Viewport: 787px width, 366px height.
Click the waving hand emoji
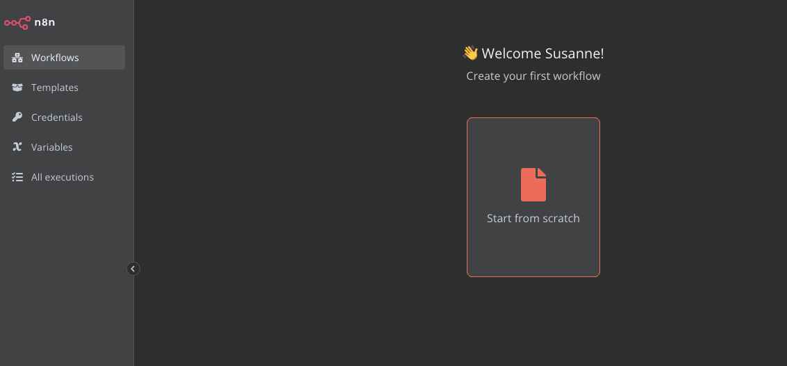[x=470, y=53]
